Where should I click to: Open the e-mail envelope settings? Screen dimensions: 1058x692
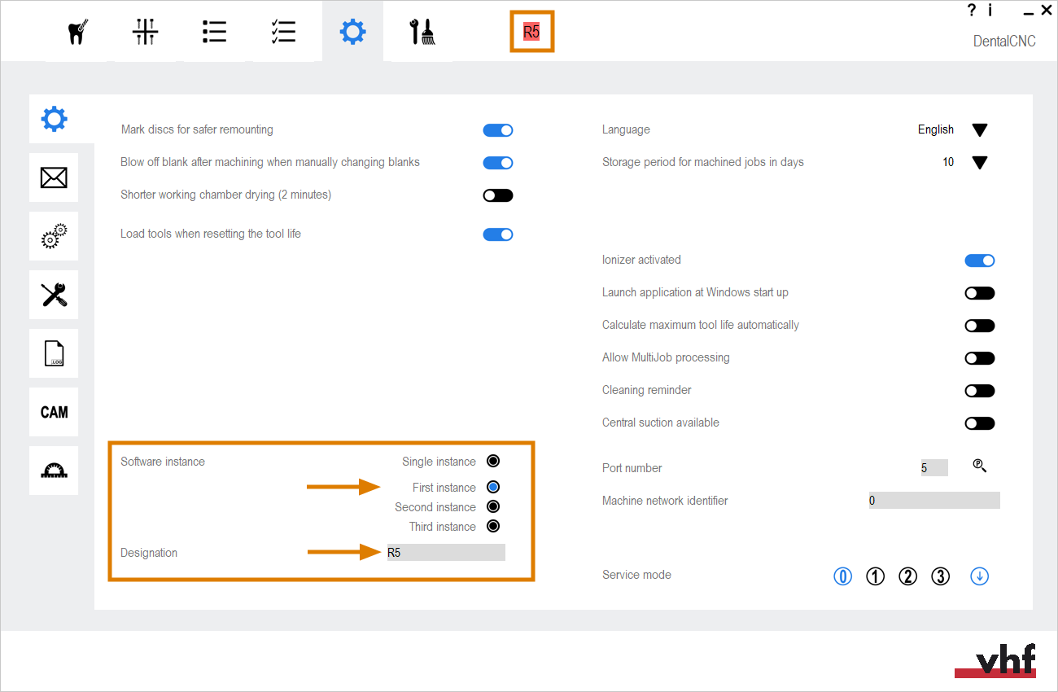(x=54, y=177)
